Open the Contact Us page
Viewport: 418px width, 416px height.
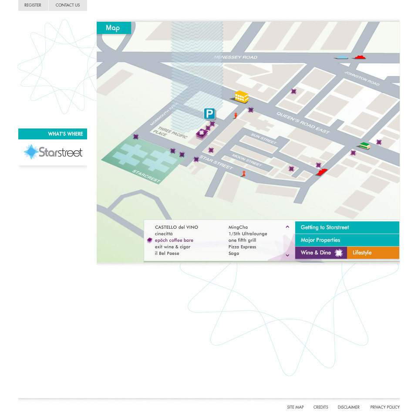click(x=67, y=5)
